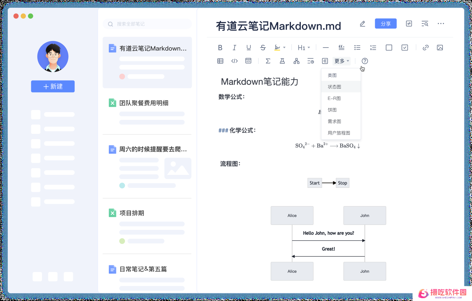Click the 数学公式 heading text
The height and width of the screenshot is (301, 472).
click(232, 97)
